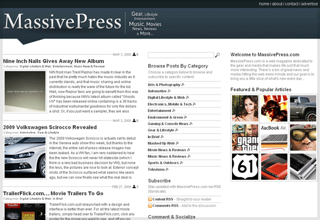Open the Gaming & Console News RSS icon
Image resolution: width=320 pixels, height=220 pixels.
(191, 124)
